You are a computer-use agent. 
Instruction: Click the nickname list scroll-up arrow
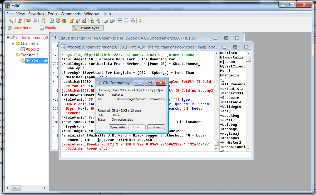tap(248, 53)
